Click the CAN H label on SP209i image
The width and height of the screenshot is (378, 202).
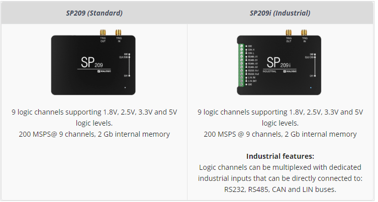[x=251, y=49]
